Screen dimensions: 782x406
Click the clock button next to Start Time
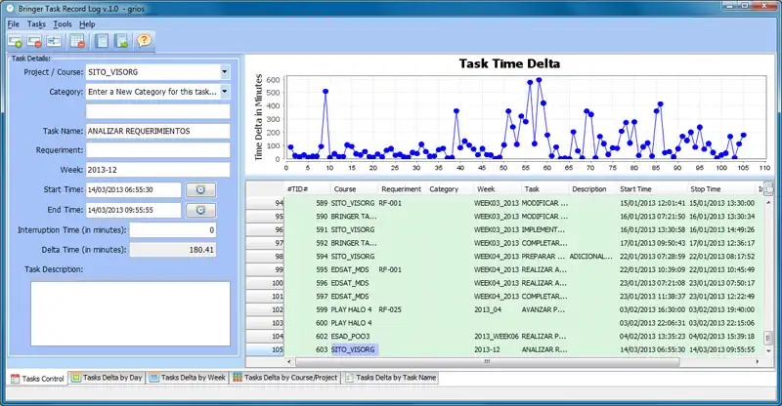(200, 189)
